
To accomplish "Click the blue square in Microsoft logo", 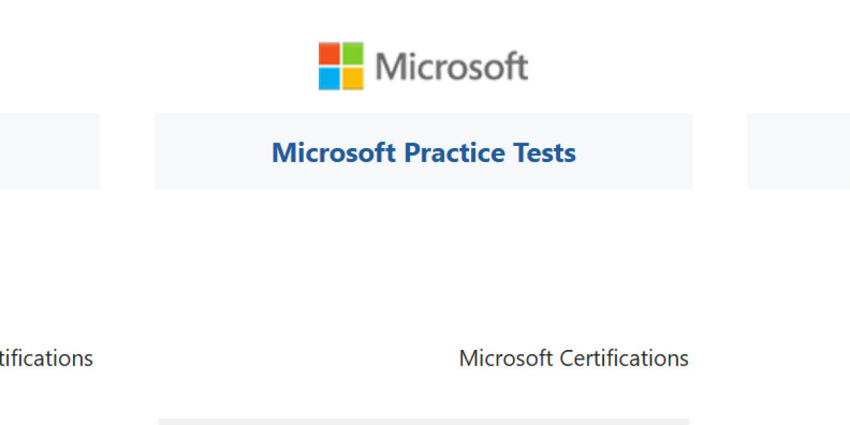I will tap(329, 78).
